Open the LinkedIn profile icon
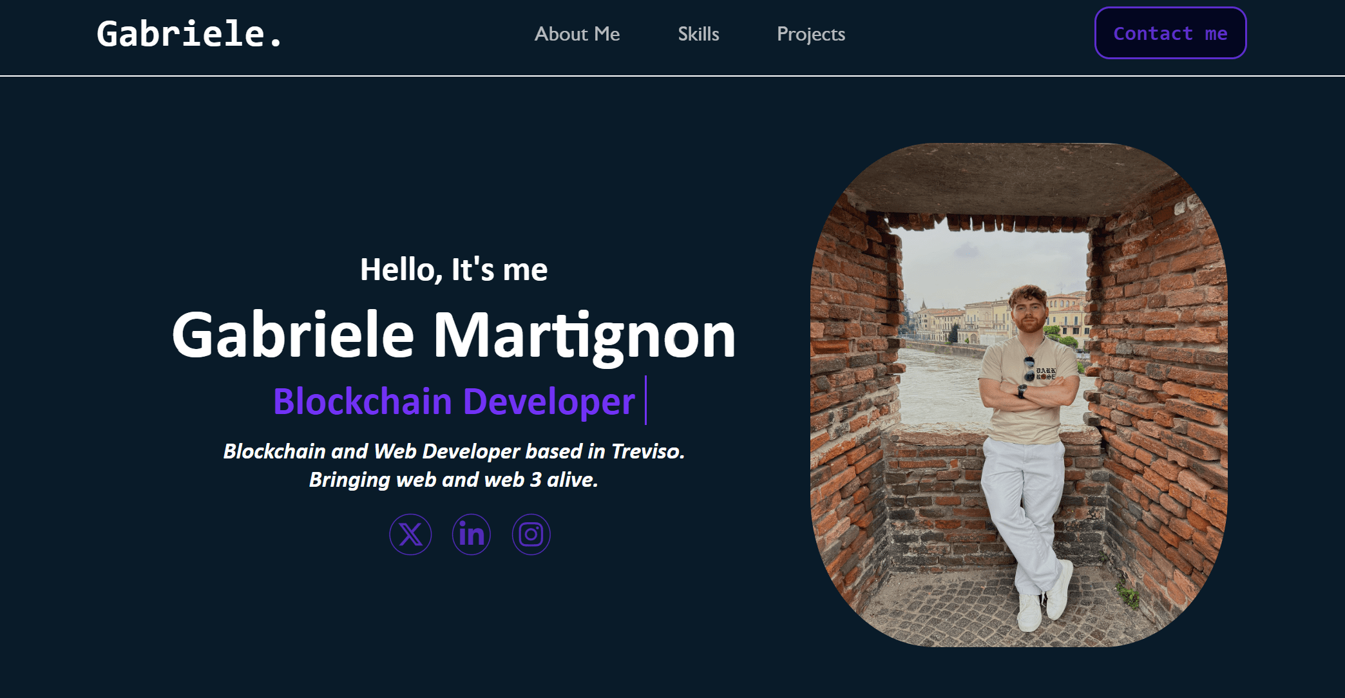The image size is (1345, 698). tap(472, 534)
